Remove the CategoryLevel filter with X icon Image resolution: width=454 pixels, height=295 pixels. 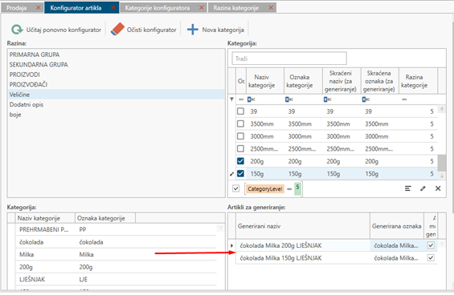coord(438,188)
